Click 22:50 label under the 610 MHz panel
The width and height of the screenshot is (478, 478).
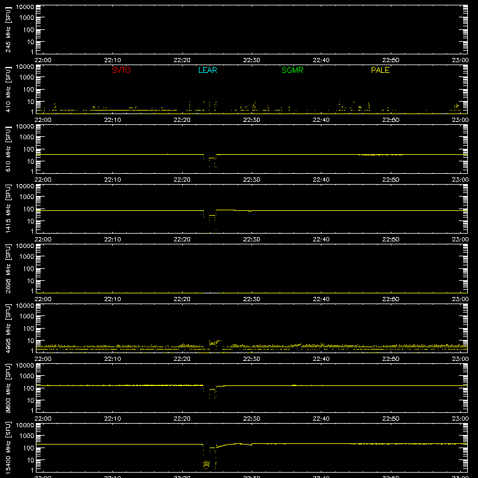click(391, 180)
